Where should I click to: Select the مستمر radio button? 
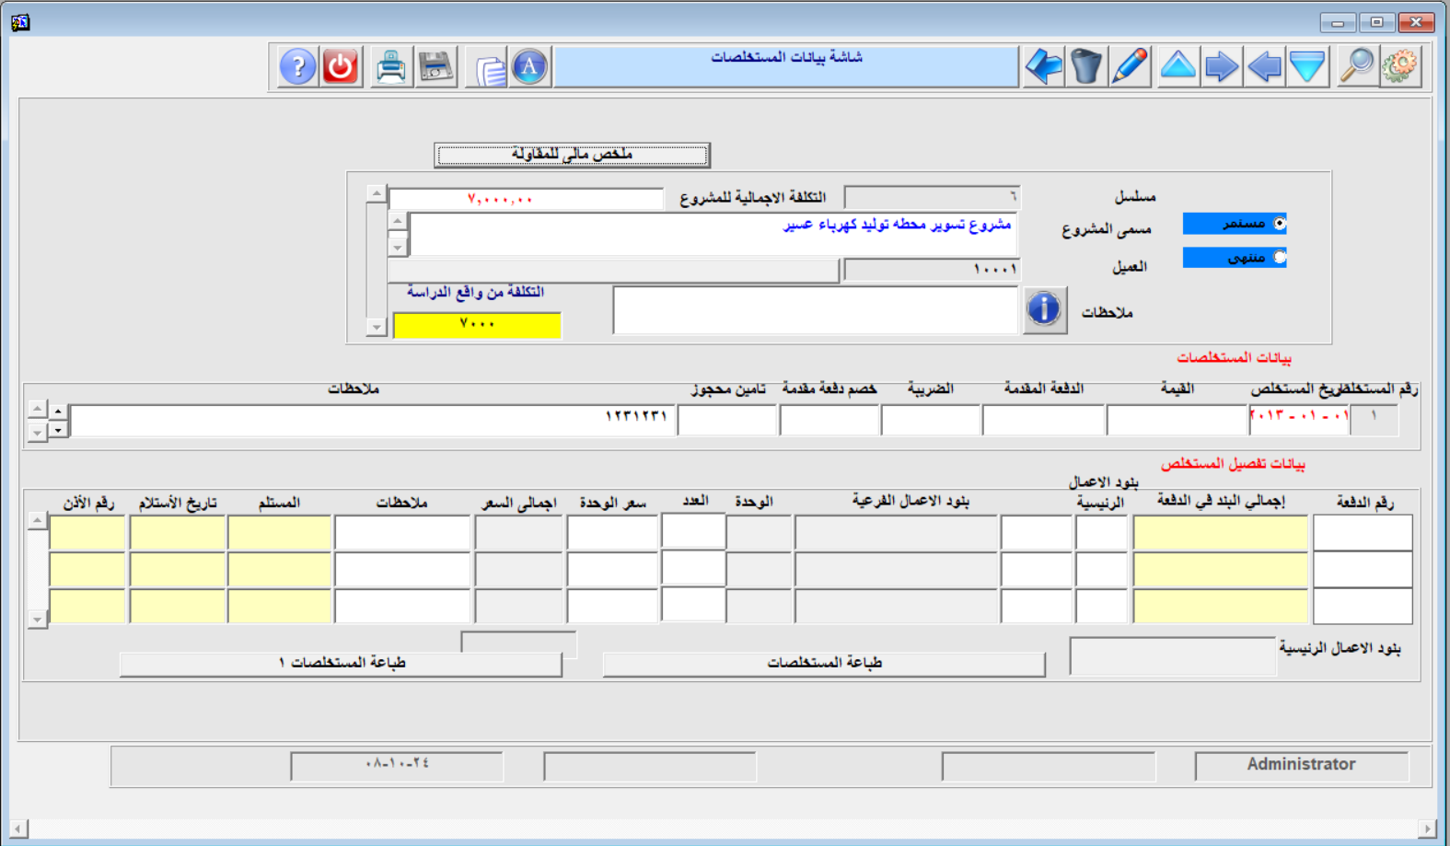[x=1280, y=224]
